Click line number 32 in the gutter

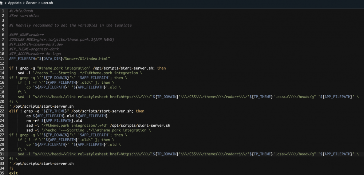[2, 159]
